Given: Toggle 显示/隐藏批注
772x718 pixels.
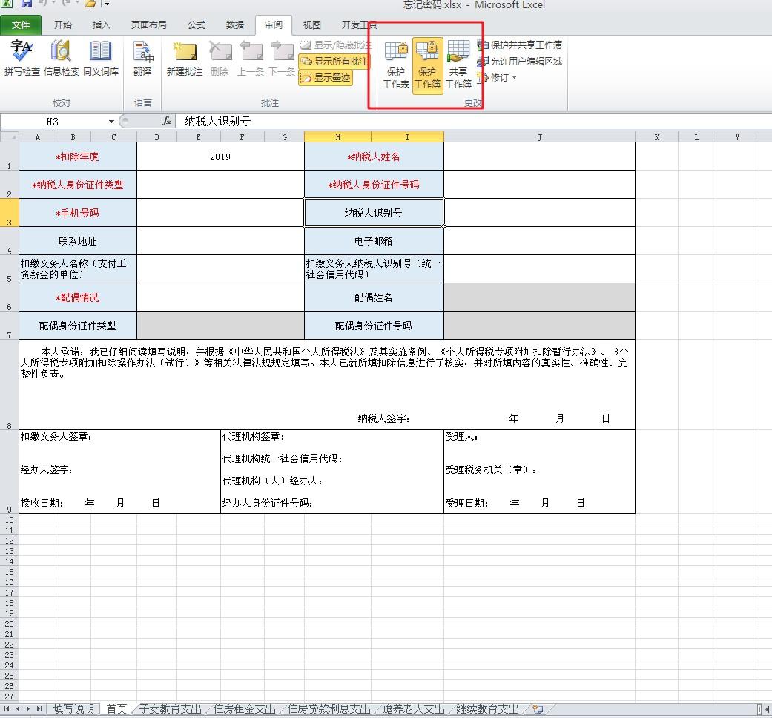Looking at the screenshot, I should point(335,45).
